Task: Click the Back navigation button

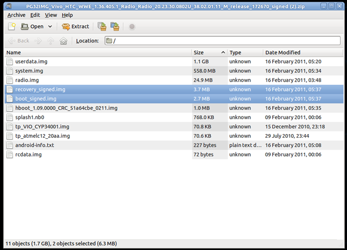Action: [19, 41]
